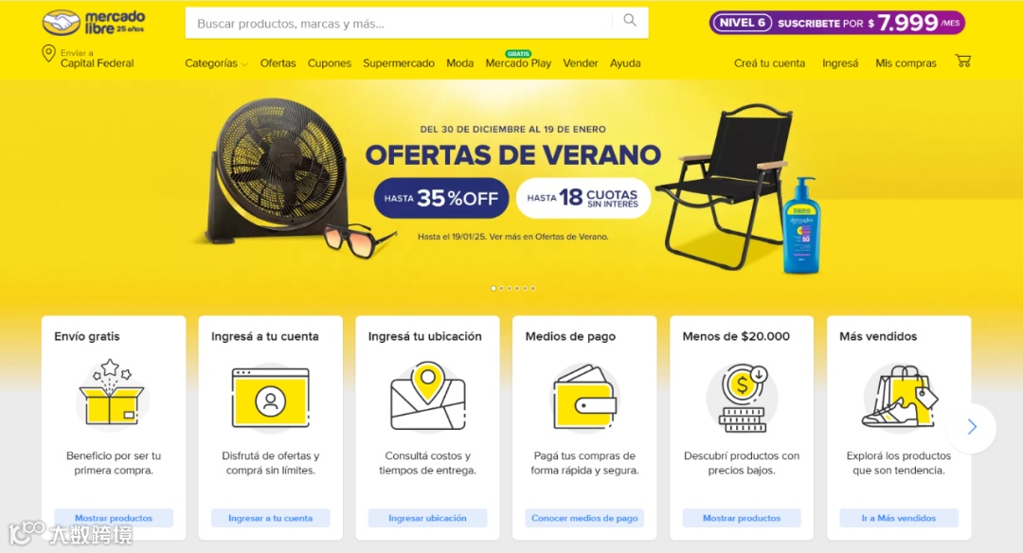Viewport: 1023px width, 553px height.
Task: Click the gift box icon in Envío gratis
Action: (112, 393)
